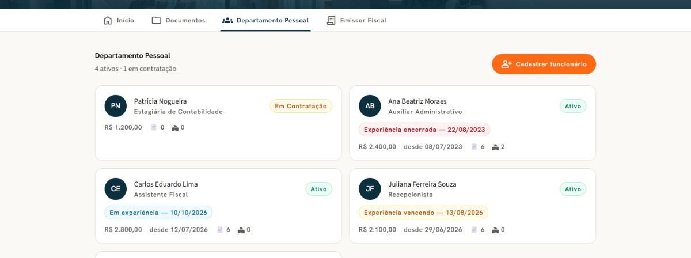Click the summary 4 ativos · 1 em contratação
This screenshot has width=691, height=258.
tap(135, 69)
